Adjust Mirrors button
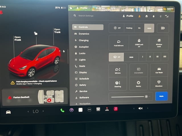 point(118,71)
